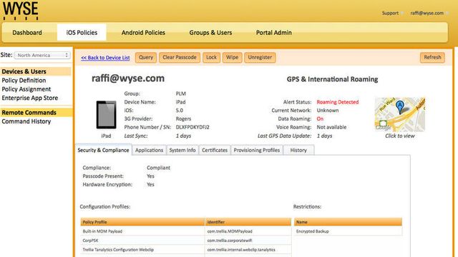Click the Group value PLM

180,94
